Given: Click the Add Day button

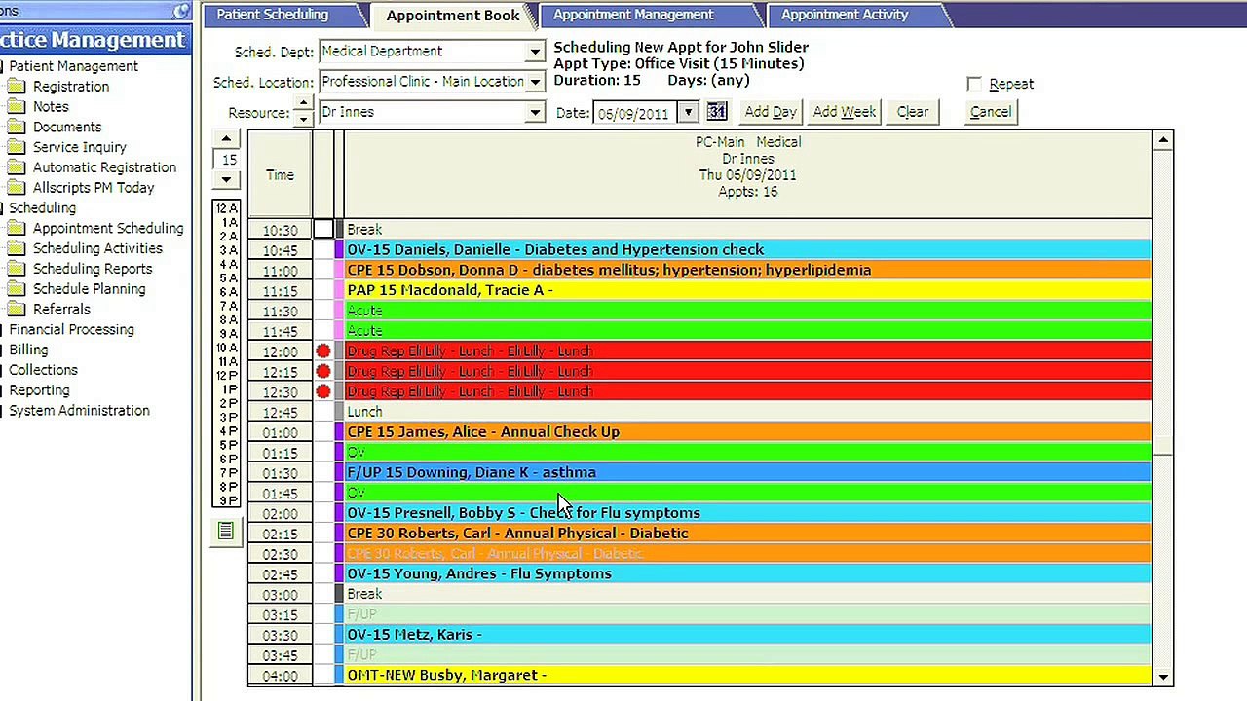Looking at the screenshot, I should coord(771,112).
